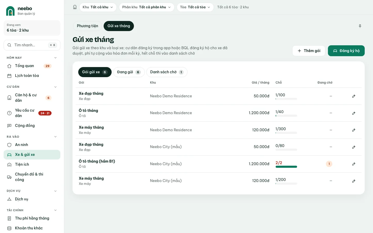Edit the Xe đạp tháng Neebo City package
Screen dimensions: 373x233
(354, 147)
